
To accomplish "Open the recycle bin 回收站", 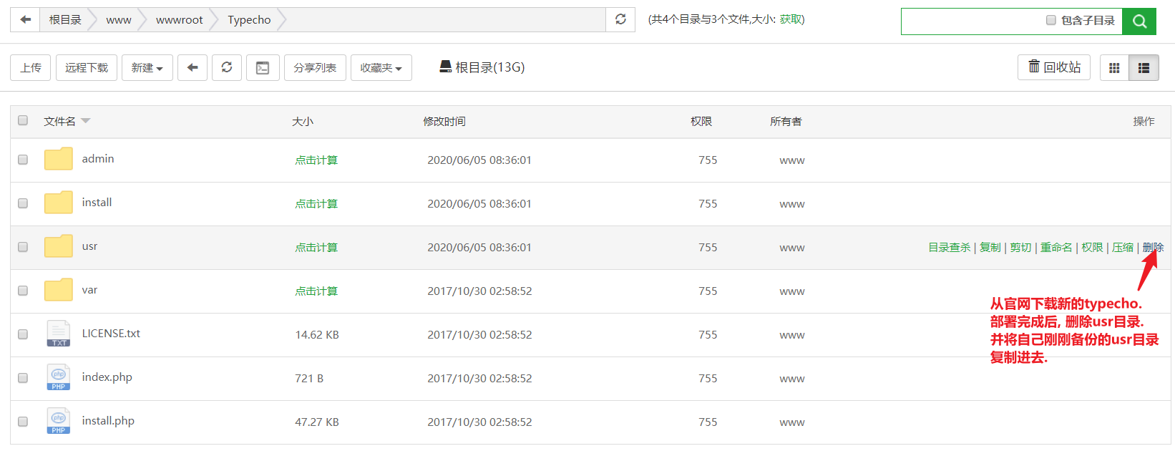I will point(1054,67).
